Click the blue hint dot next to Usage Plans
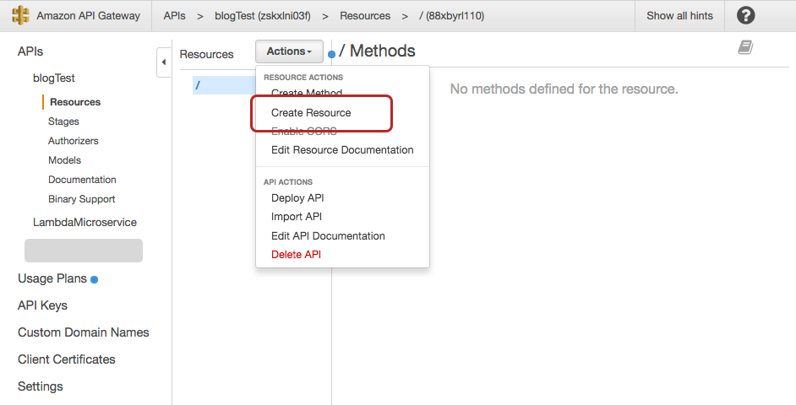 pyautogui.click(x=94, y=279)
